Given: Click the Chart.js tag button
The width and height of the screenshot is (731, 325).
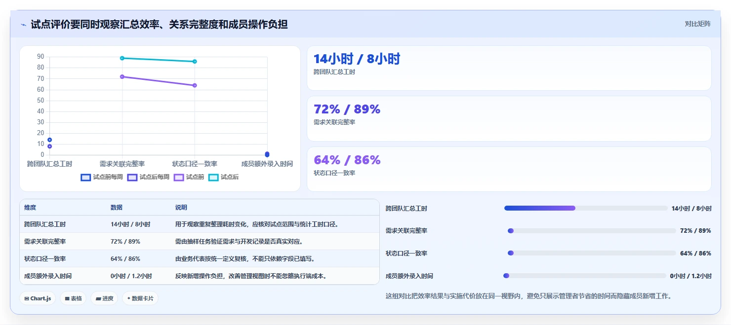Looking at the screenshot, I should pyautogui.click(x=38, y=298).
